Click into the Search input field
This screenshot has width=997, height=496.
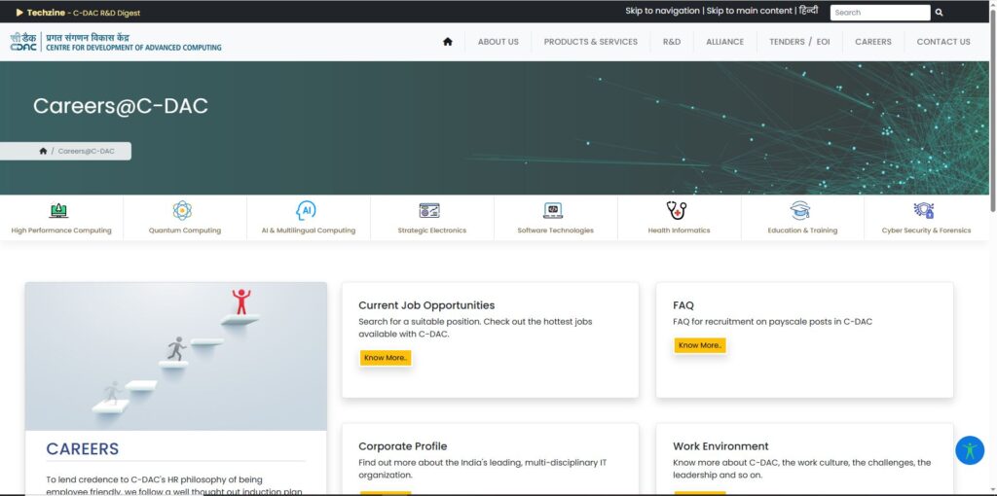(879, 13)
